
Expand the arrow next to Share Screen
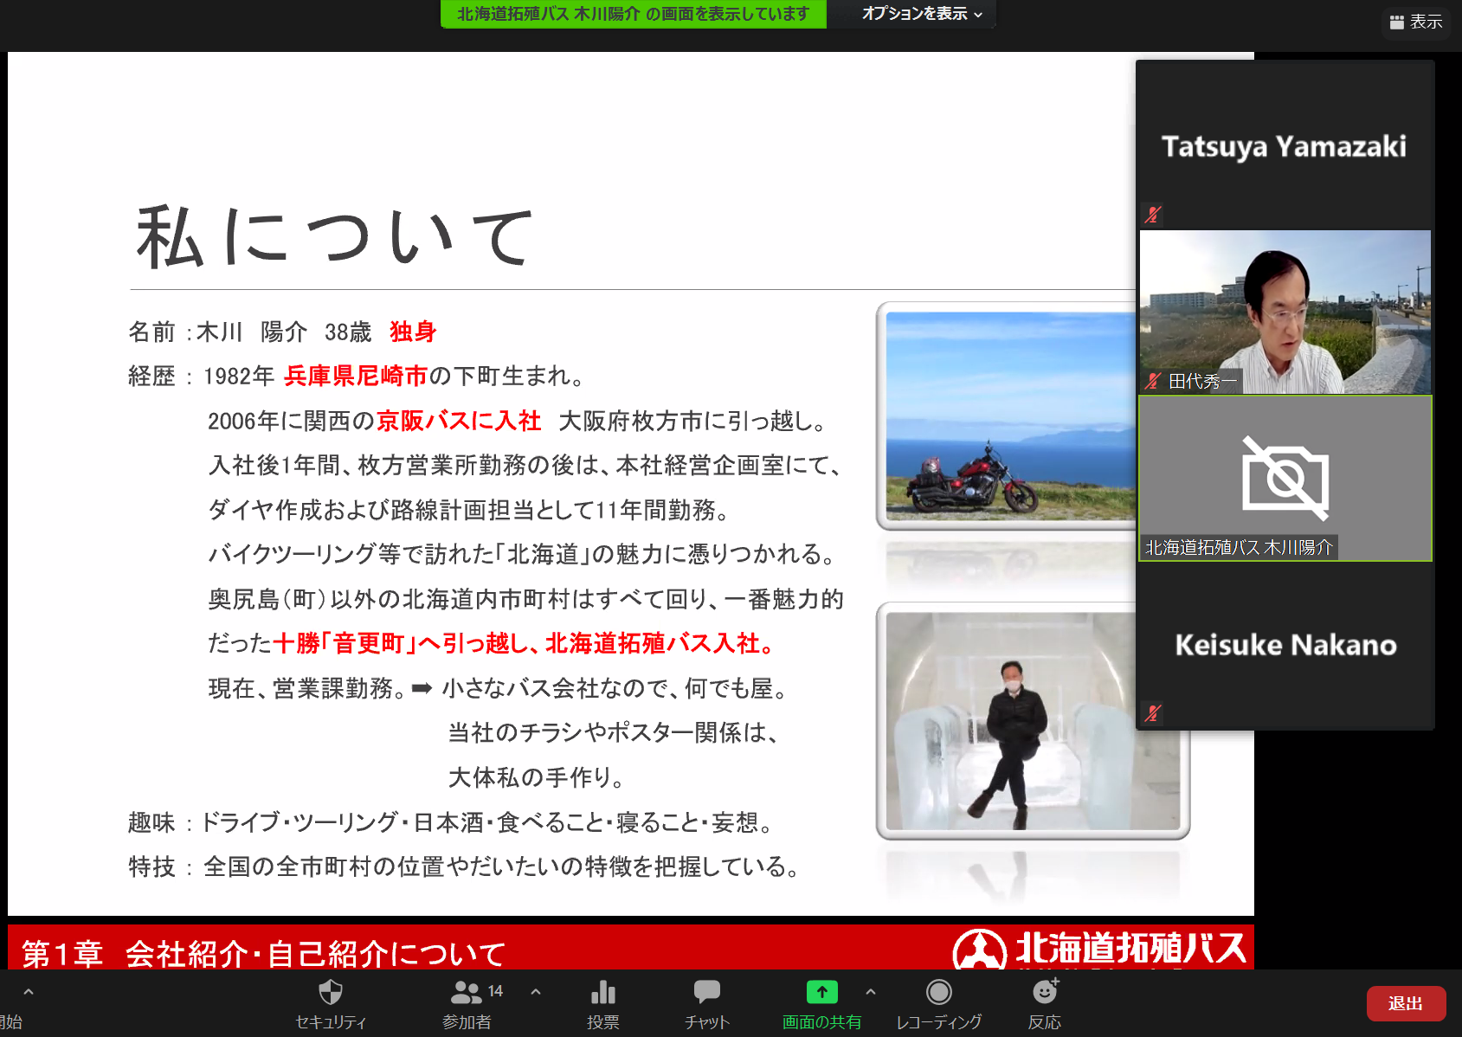click(871, 992)
